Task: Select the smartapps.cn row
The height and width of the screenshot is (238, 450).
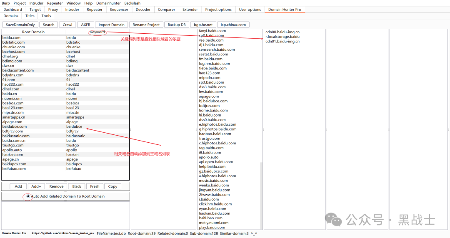Action: tap(65, 117)
